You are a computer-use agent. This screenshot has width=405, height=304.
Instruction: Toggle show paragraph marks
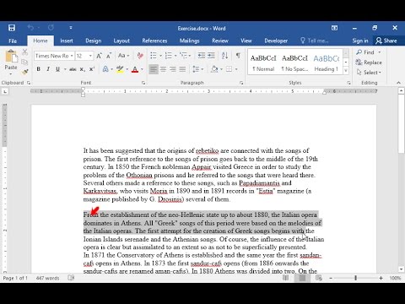click(x=238, y=56)
